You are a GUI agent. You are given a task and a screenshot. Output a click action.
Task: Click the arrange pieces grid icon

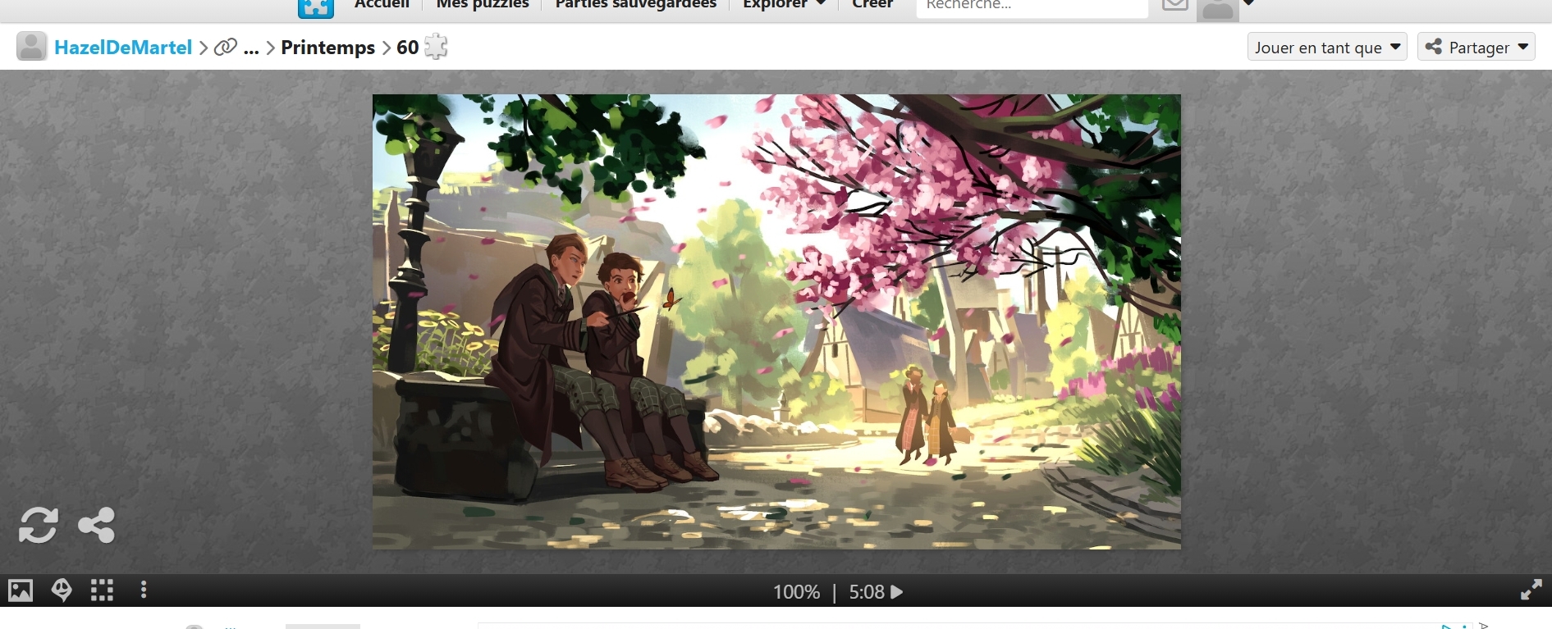click(x=103, y=590)
